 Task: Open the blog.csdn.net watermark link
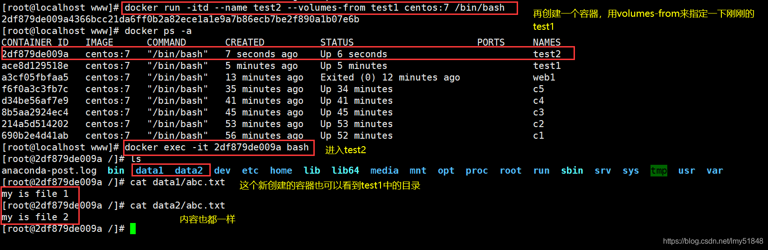(x=713, y=241)
